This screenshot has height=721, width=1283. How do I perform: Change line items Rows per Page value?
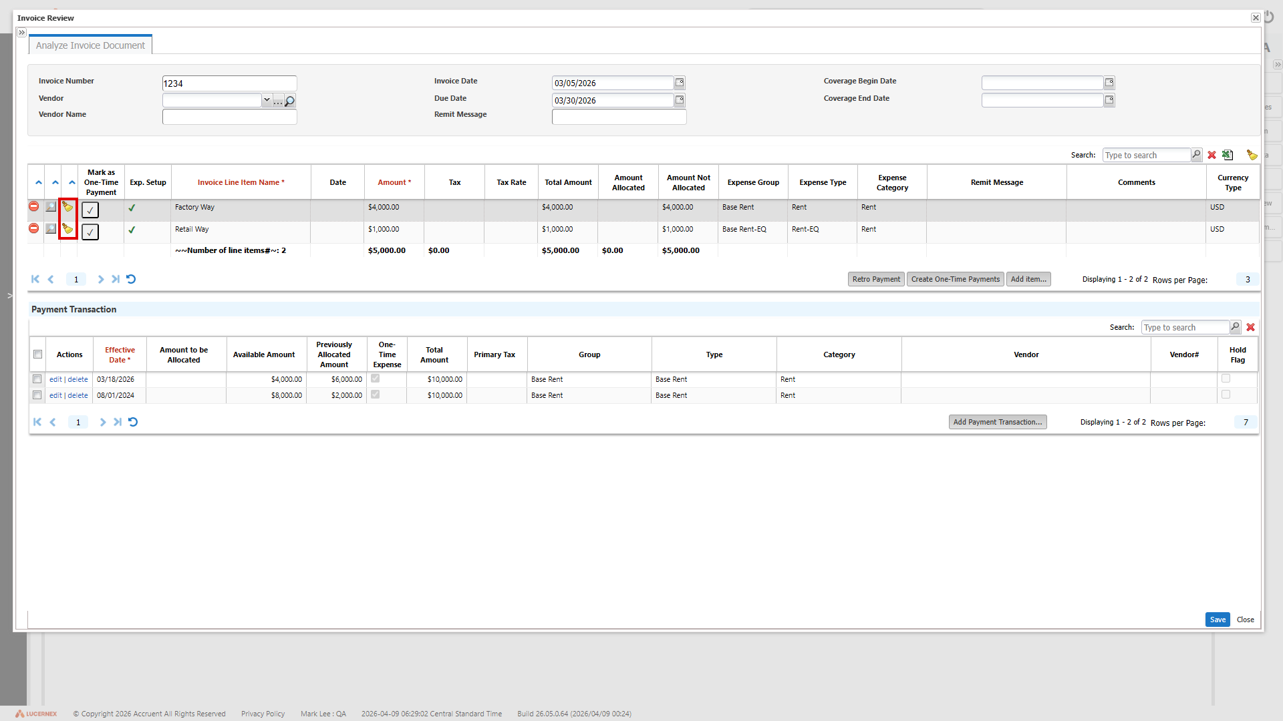[1247, 280]
